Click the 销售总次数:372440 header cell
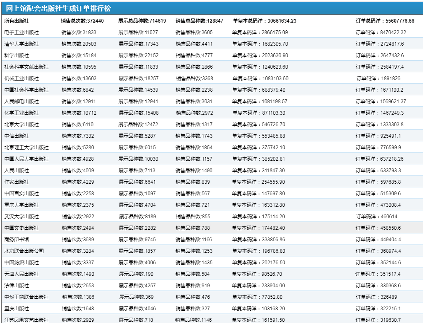The height and width of the screenshot is (323, 423). [82, 21]
